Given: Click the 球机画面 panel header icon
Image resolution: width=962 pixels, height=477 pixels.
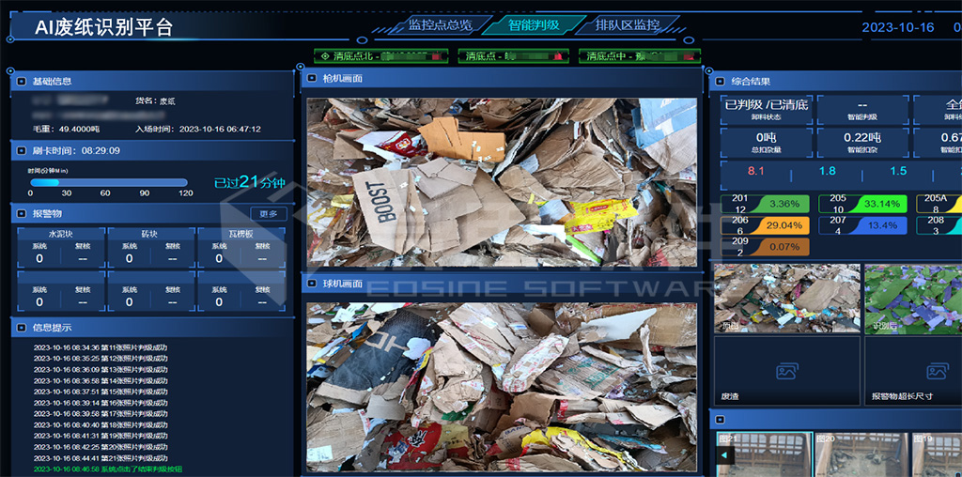Looking at the screenshot, I should (312, 284).
